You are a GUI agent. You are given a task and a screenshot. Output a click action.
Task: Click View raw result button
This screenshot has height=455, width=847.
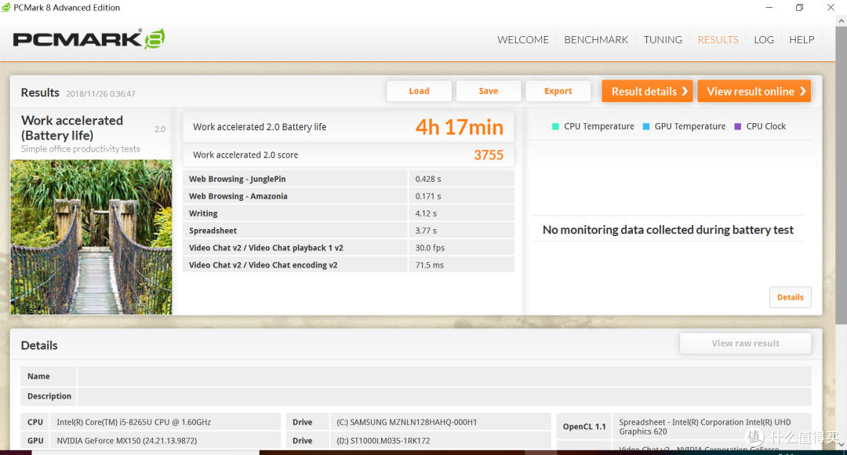(746, 343)
